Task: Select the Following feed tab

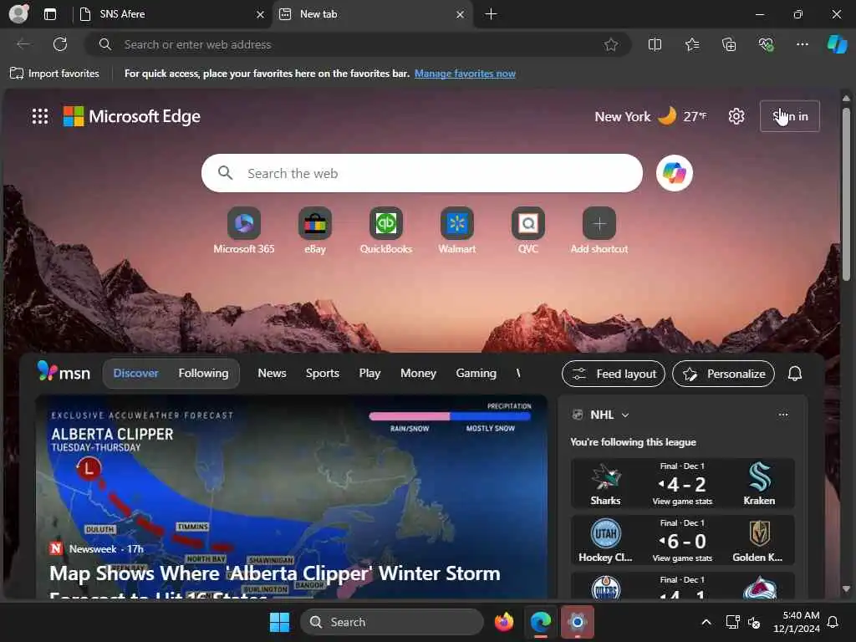Action: (203, 374)
